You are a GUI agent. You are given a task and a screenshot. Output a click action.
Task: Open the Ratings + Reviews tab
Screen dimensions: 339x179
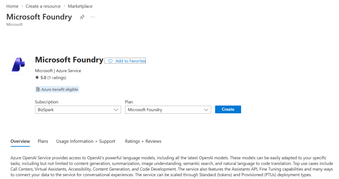coord(143,141)
